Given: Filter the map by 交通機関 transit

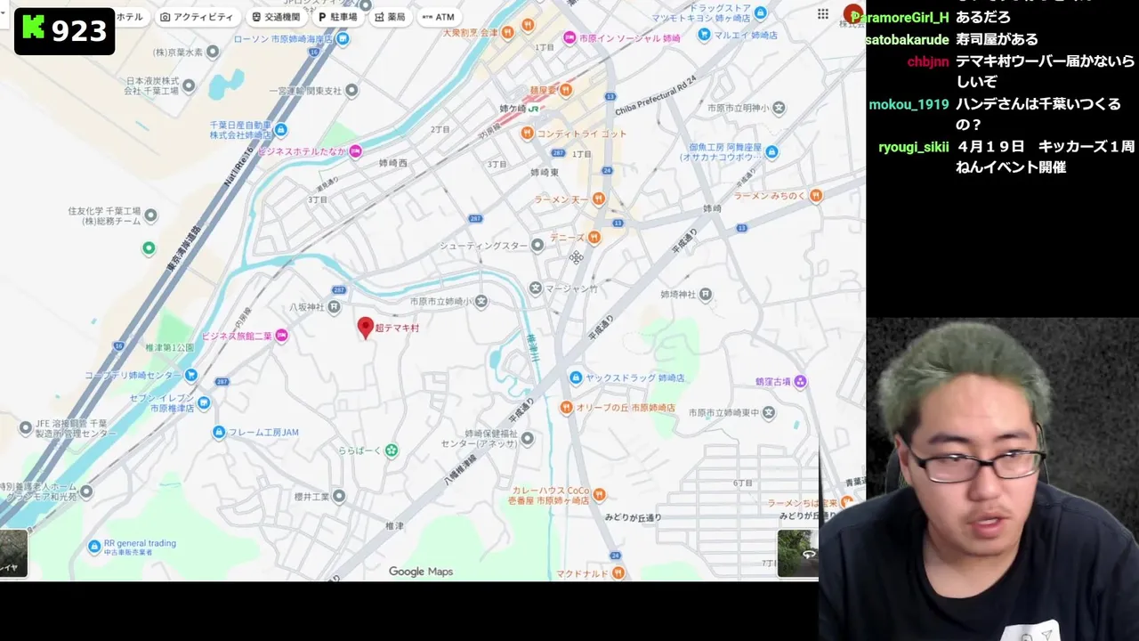Looking at the screenshot, I should click(276, 17).
